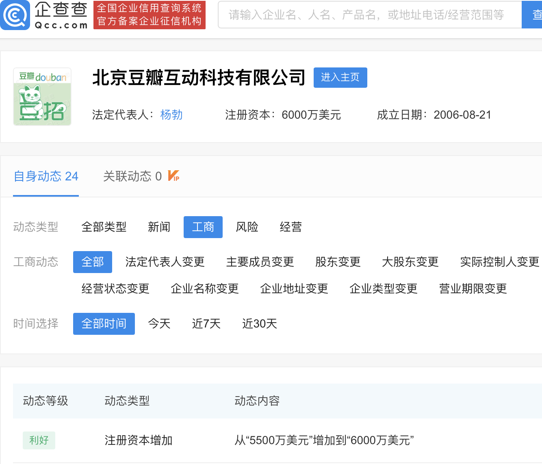Open legal representative 杨勃 link

tap(171, 115)
